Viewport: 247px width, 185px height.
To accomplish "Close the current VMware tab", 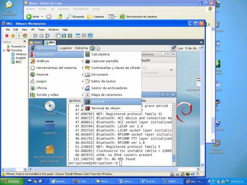I will tap(201, 43).
